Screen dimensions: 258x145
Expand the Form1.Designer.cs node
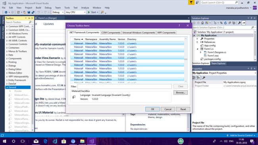(200, 52)
